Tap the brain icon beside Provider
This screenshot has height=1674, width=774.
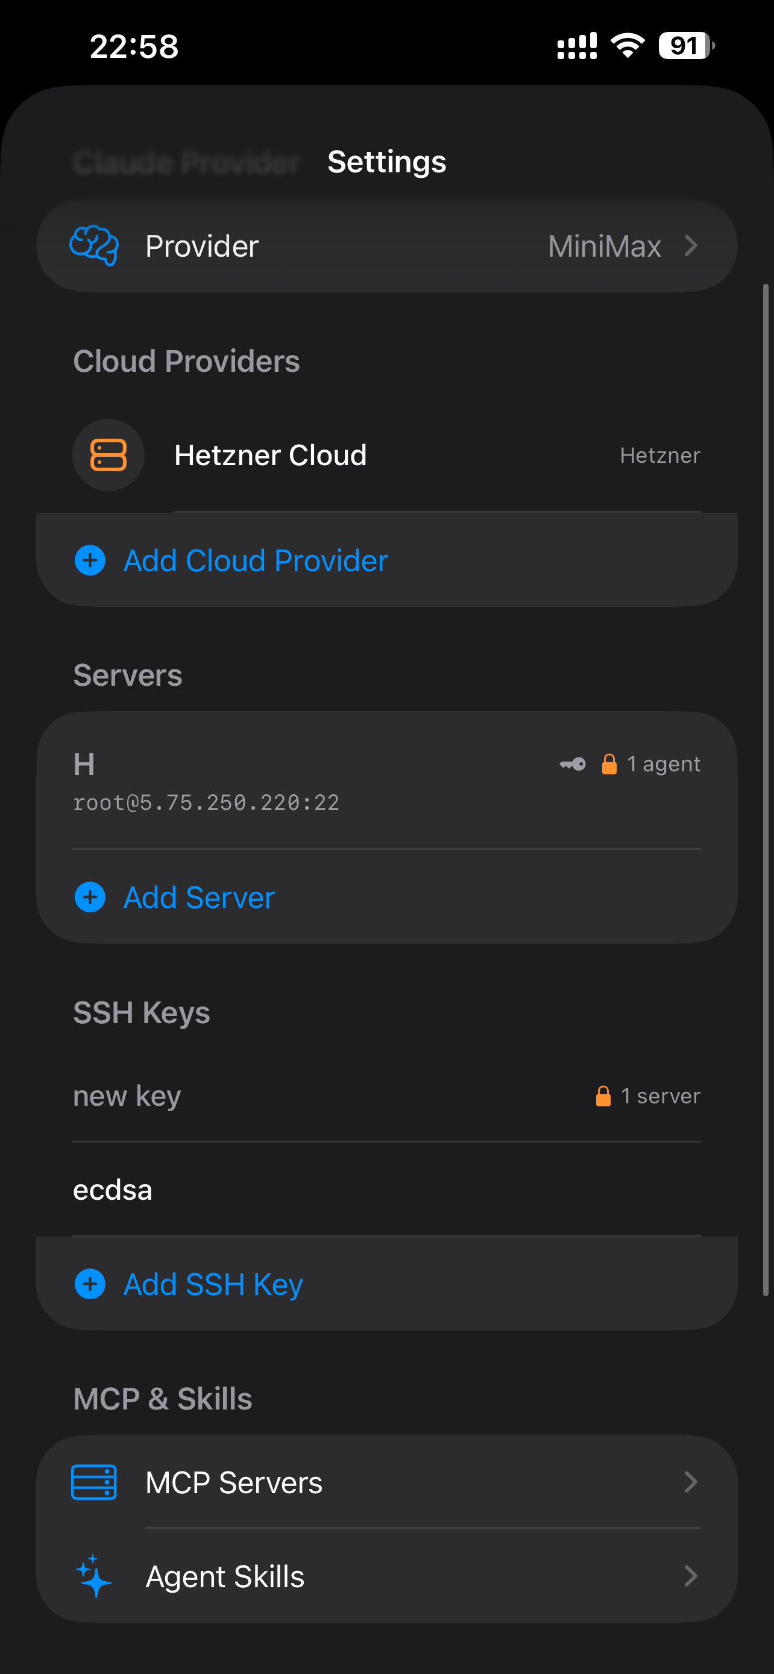(x=94, y=246)
